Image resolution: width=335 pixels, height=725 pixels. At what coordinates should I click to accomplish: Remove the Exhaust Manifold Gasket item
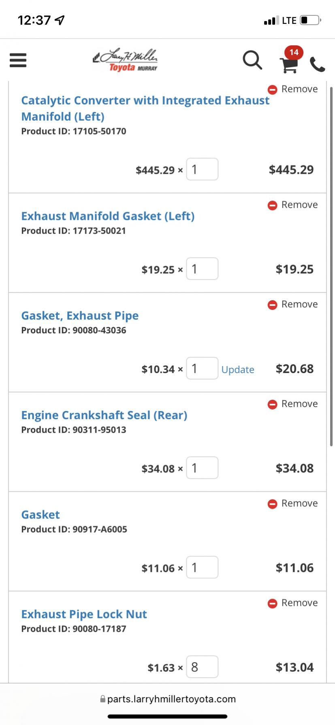[292, 205]
